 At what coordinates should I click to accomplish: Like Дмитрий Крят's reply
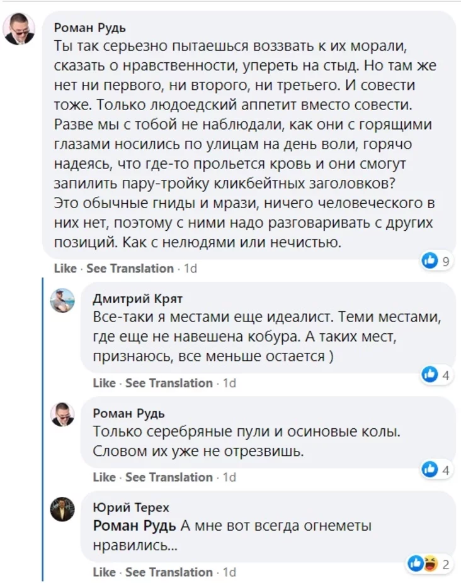[x=104, y=383]
